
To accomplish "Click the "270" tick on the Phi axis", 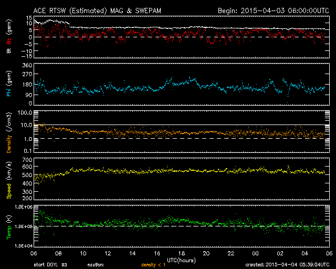I will coord(27,75).
